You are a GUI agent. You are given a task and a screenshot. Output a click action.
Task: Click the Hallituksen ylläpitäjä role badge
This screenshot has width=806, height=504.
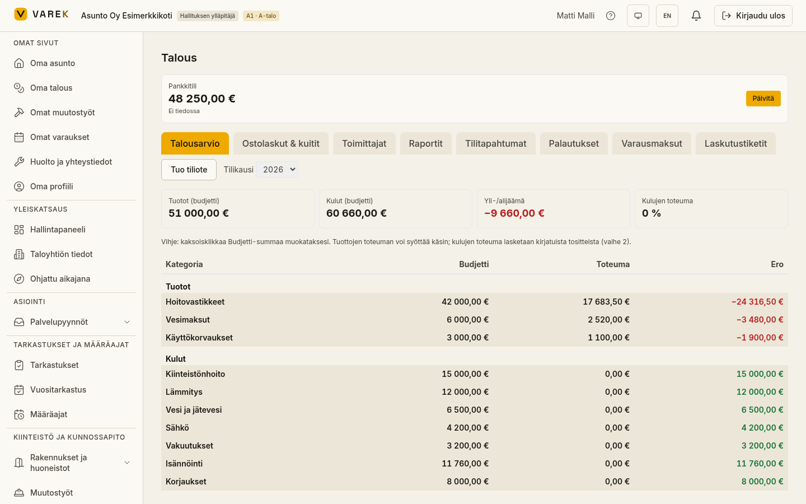tap(208, 16)
